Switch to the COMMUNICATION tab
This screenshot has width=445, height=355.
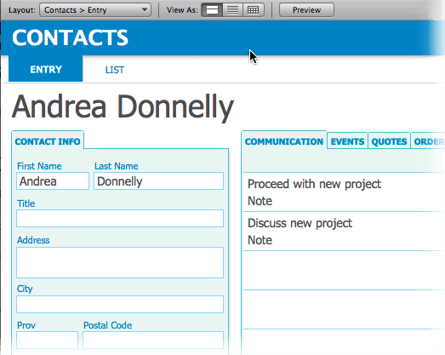(284, 140)
